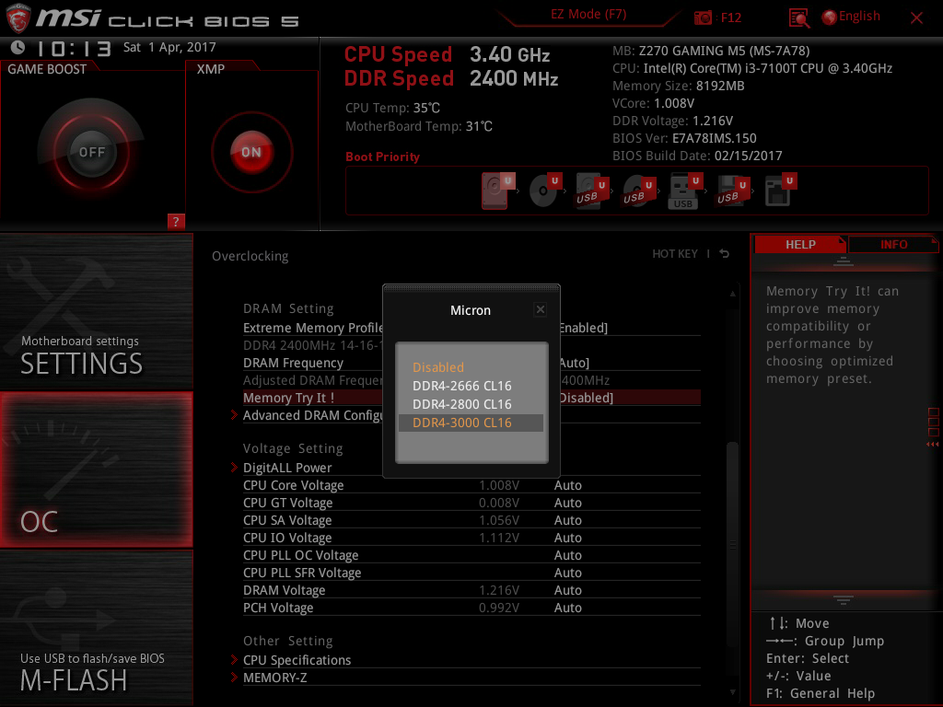The height and width of the screenshot is (707, 943).
Task: Expand CPU Specifications submenu
Action: coord(297,660)
